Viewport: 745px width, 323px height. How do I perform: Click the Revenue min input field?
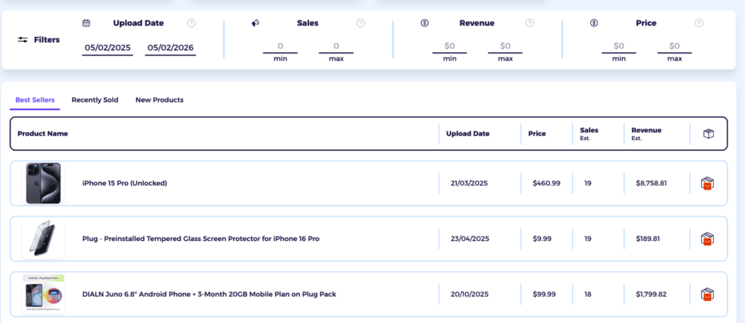450,46
